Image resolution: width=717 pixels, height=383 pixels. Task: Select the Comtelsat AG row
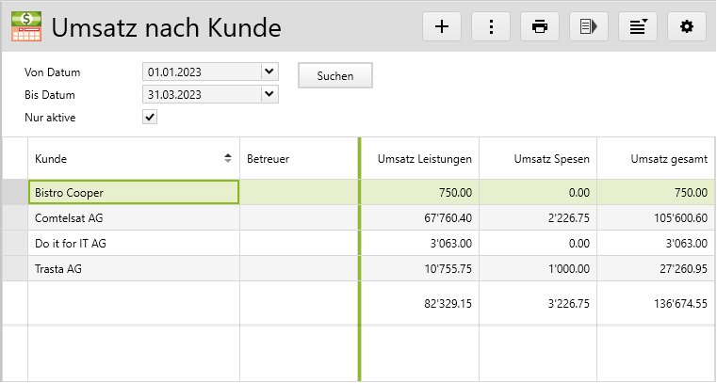[132, 217]
